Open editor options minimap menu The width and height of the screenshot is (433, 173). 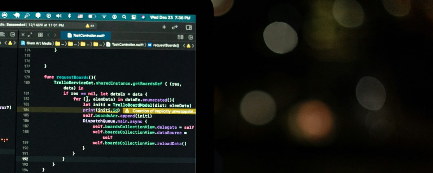coord(181,37)
